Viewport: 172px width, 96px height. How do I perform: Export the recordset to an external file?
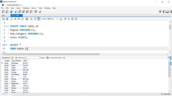pos(48,58)
